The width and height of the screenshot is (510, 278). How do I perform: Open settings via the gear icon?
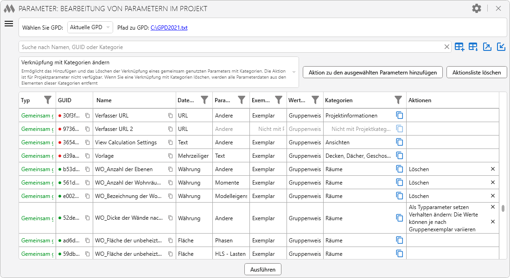point(476,8)
